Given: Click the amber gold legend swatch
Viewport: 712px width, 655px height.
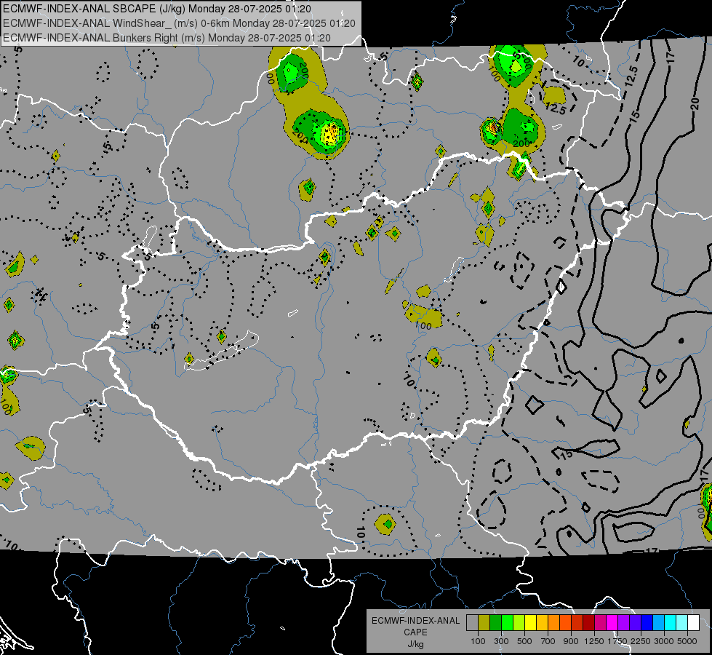Looking at the screenshot, I should [x=542, y=622].
